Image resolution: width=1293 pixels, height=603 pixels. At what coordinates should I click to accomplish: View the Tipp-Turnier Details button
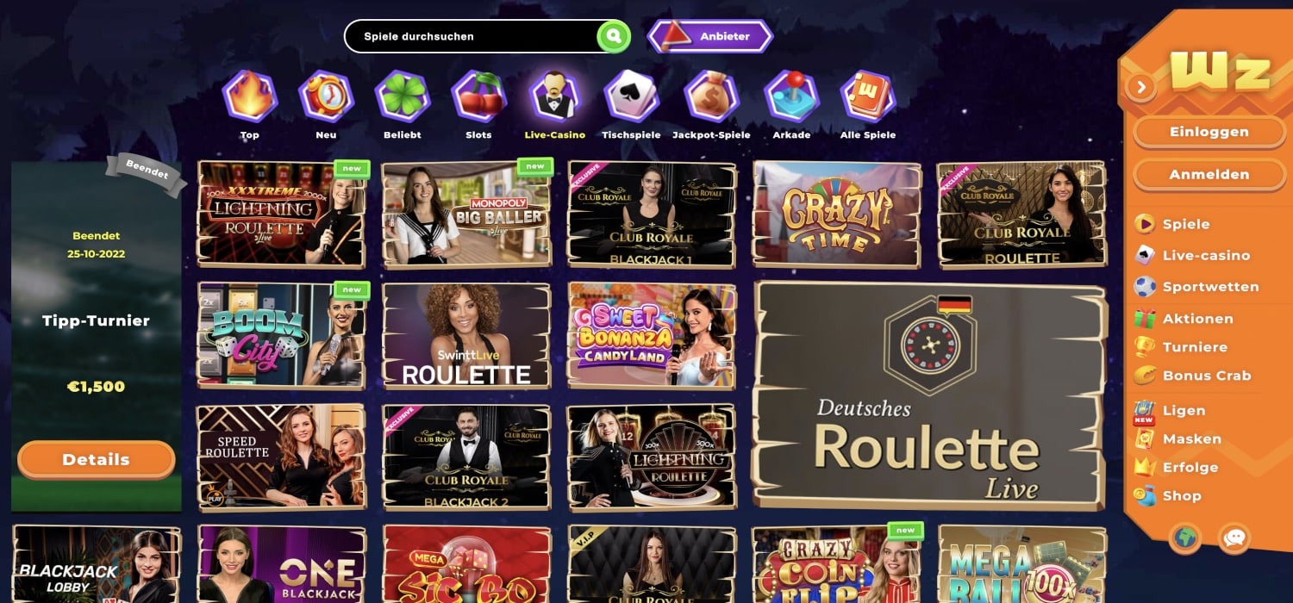click(x=96, y=459)
